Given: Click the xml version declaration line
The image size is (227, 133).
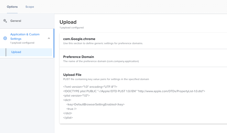Looking at the screenshot, I should (90, 87).
